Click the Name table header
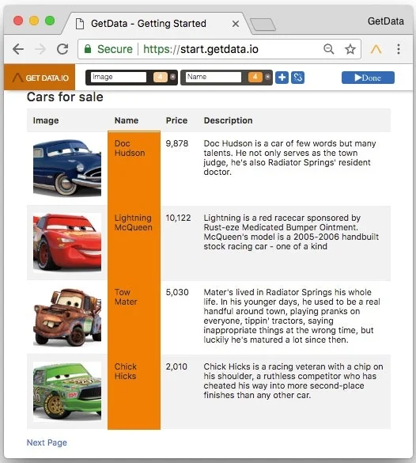 [127, 120]
